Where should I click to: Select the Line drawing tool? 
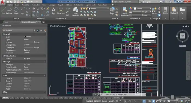(3, 11)
